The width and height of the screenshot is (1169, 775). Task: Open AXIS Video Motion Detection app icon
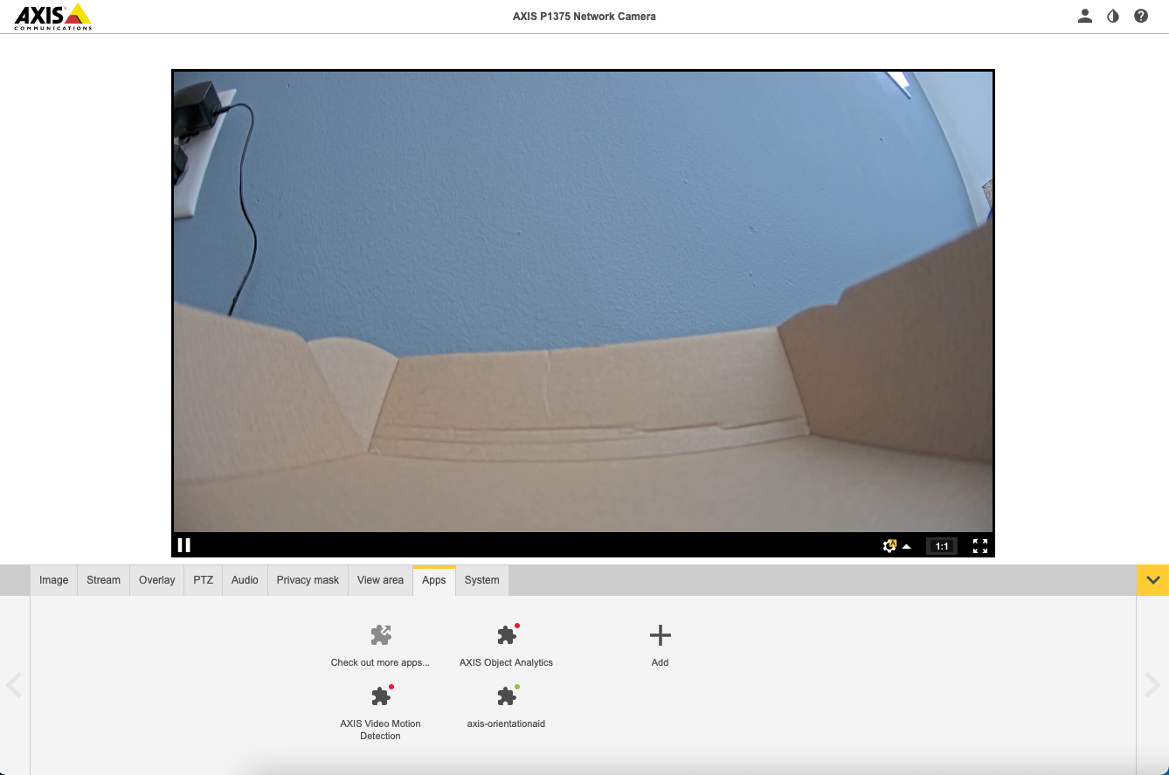381,696
